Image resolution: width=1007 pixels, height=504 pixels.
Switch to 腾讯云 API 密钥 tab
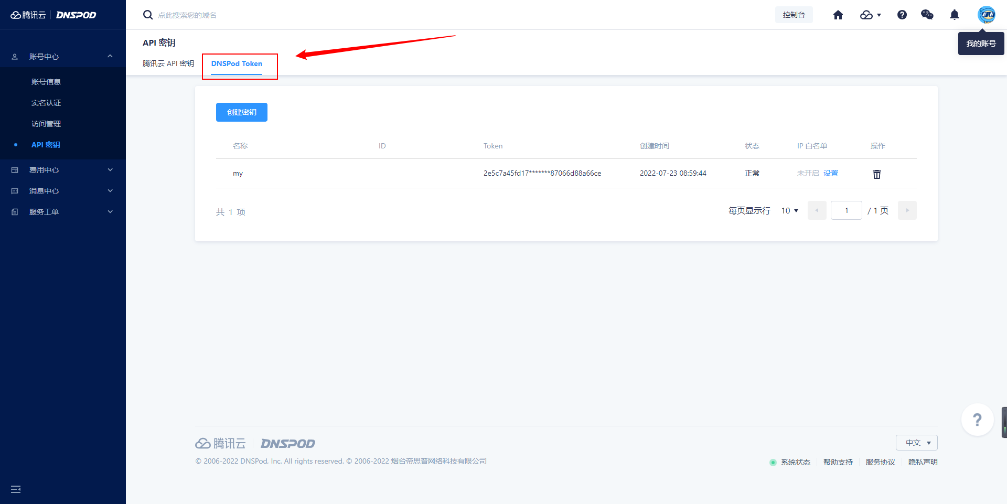coord(168,63)
